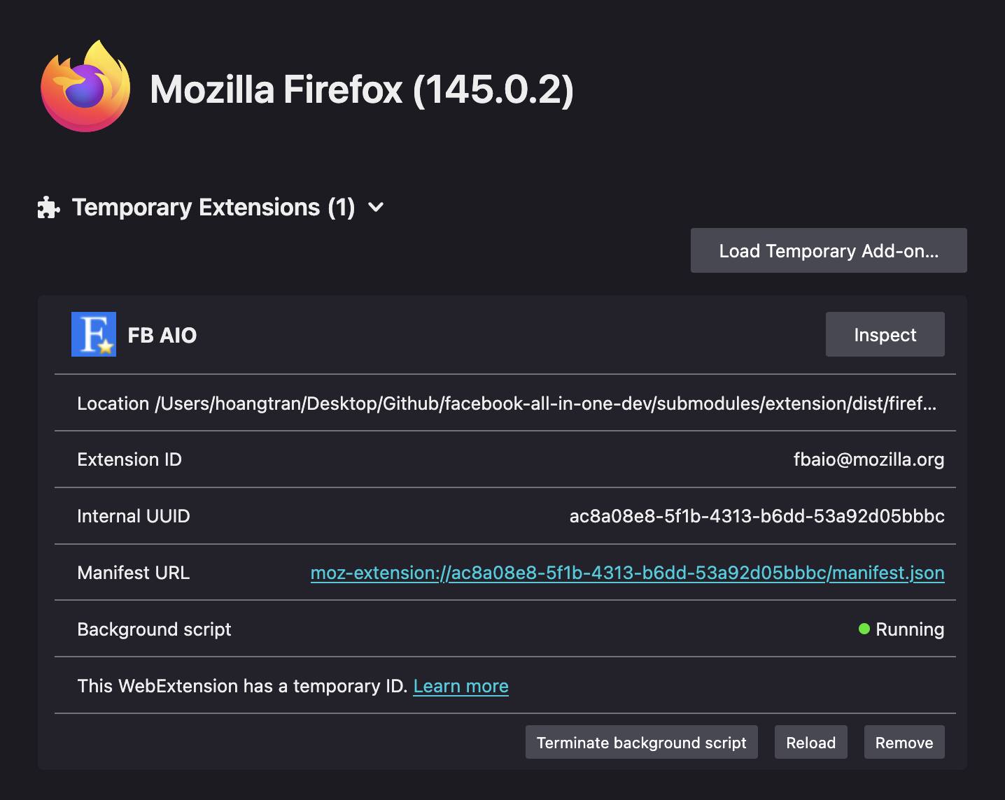Screen dimensions: 1005x800
Task: Click the Mozilla Firefox (145.0.2) title
Action: (362, 90)
